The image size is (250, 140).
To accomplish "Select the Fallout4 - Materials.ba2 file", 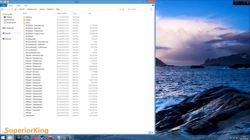I will pyautogui.click(x=34, y=63).
